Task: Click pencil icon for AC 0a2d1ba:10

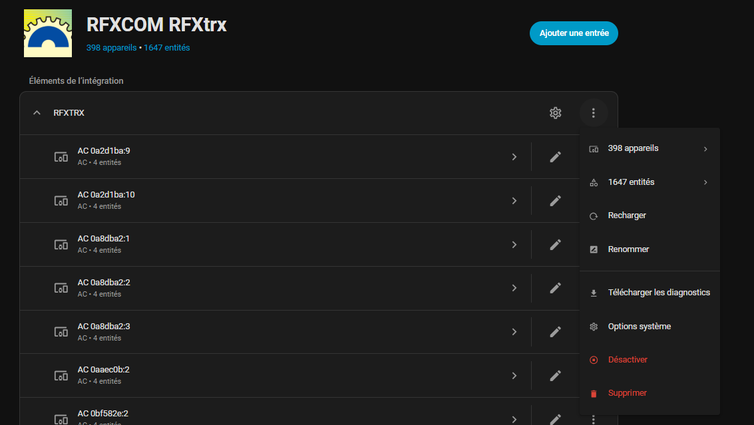Action: pyautogui.click(x=555, y=201)
